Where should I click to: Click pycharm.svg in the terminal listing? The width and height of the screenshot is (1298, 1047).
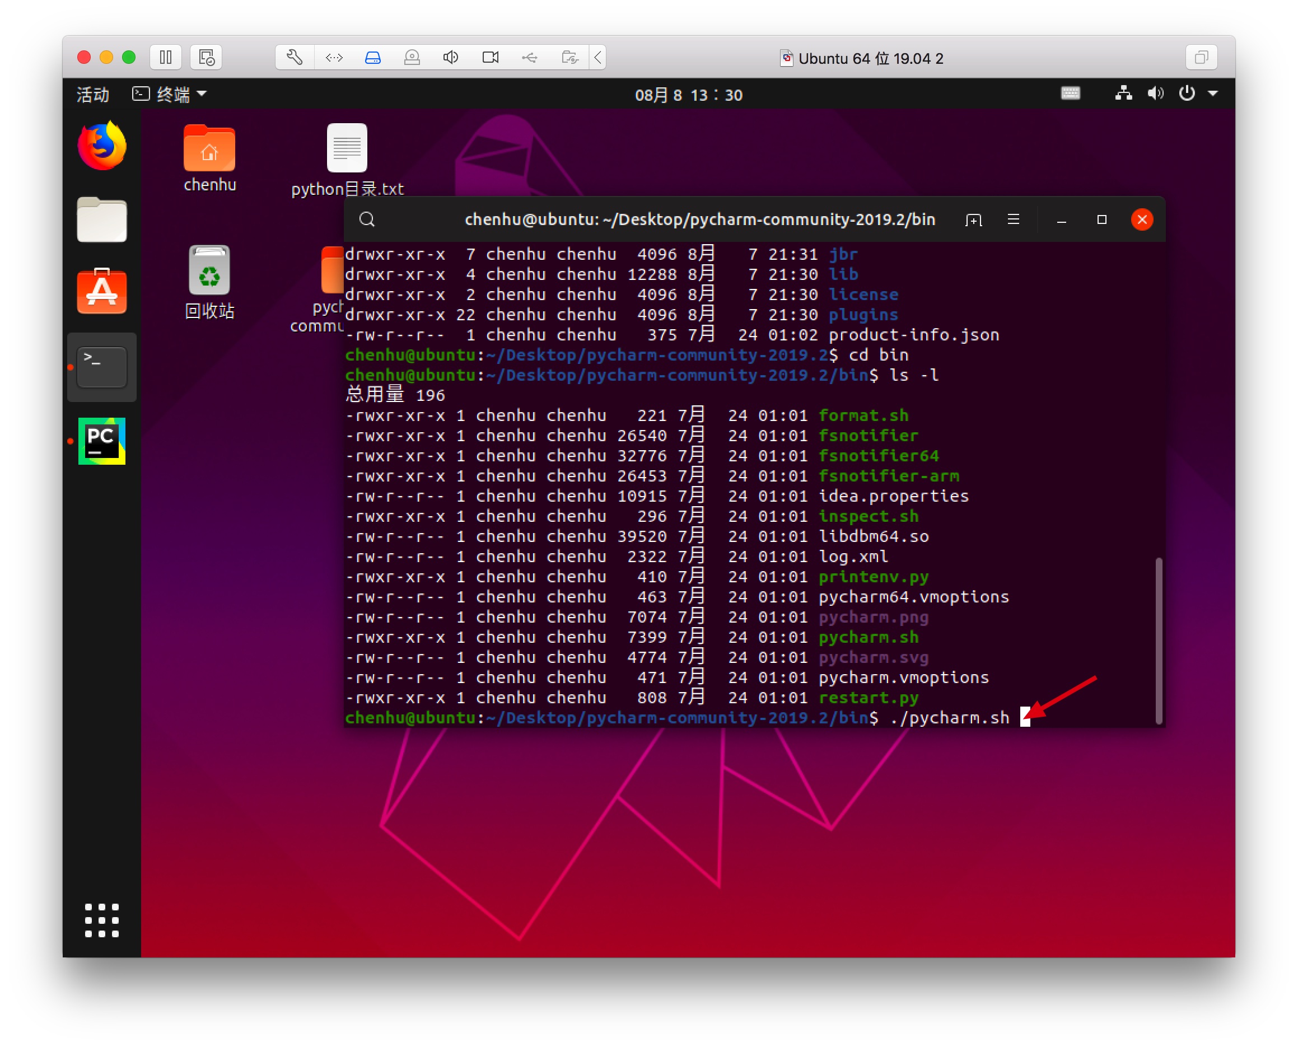coord(874,657)
